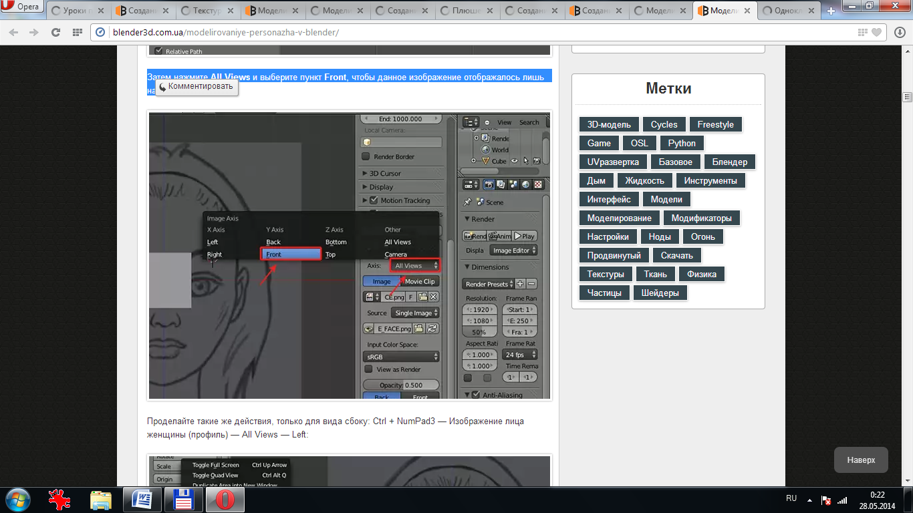Open the UVразвертка tag
The image size is (913, 513).
coord(613,162)
